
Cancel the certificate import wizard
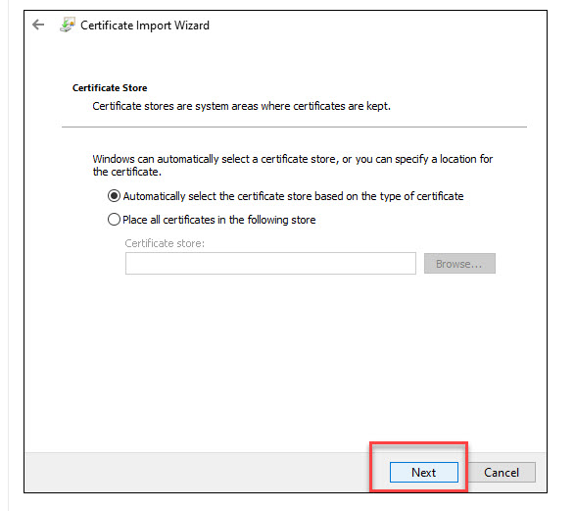click(502, 472)
